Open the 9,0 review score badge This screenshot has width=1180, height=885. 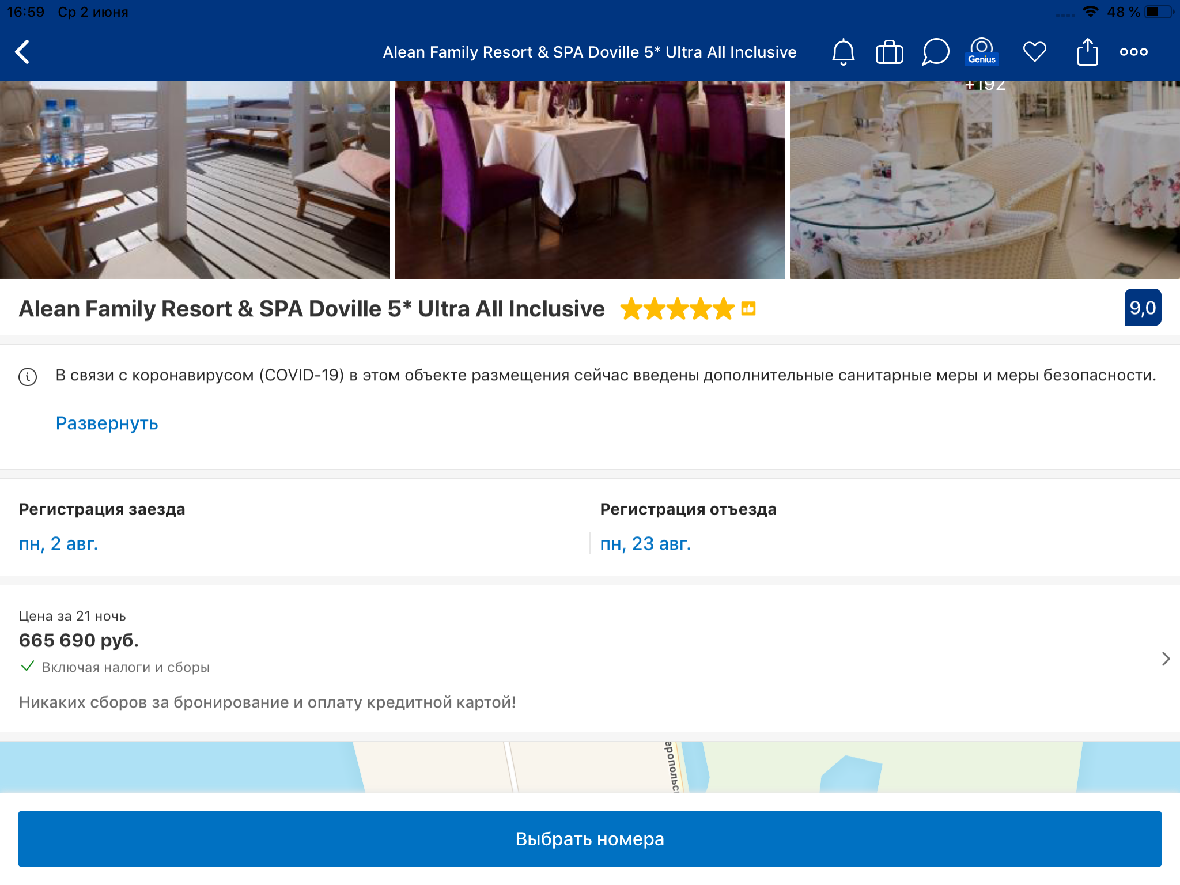[1142, 308]
